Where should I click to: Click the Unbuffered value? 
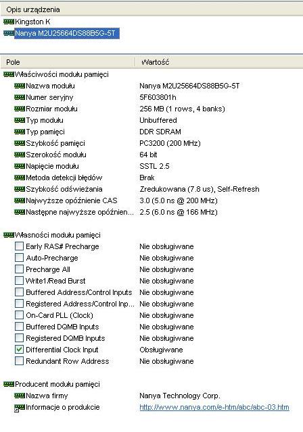pyautogui.click(x=158, y=120)
